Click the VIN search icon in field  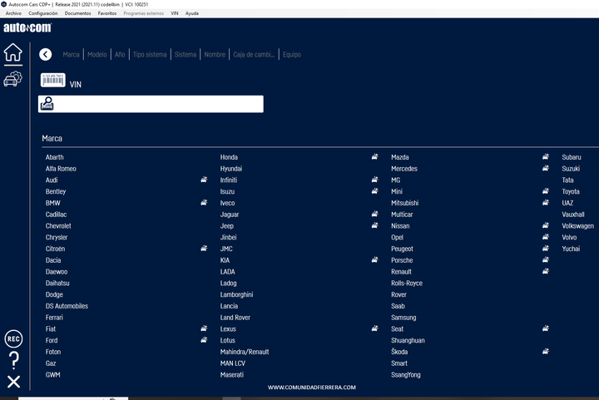[47, 104]
